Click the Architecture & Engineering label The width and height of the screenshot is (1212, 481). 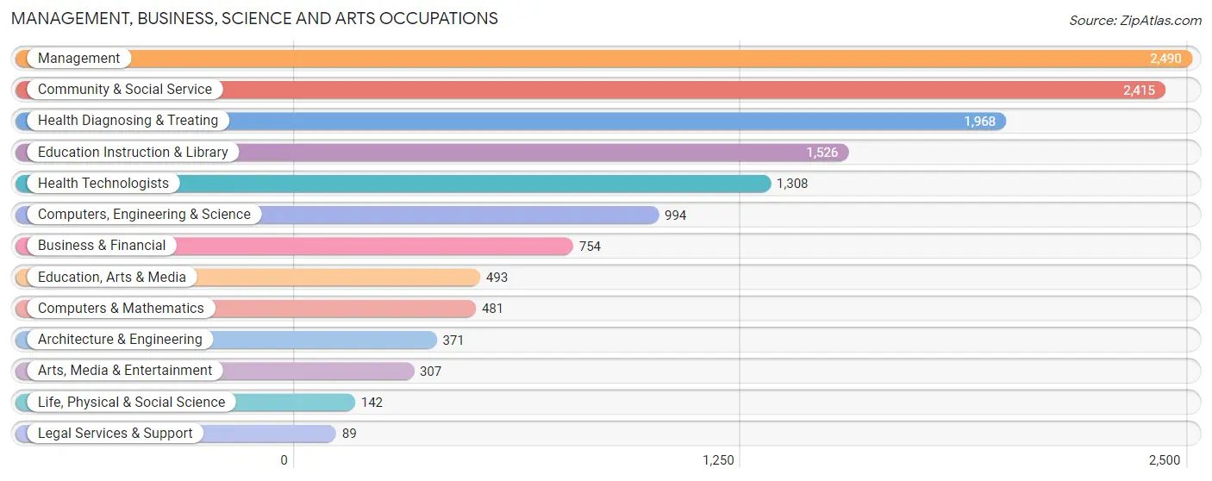click(120, 340)
